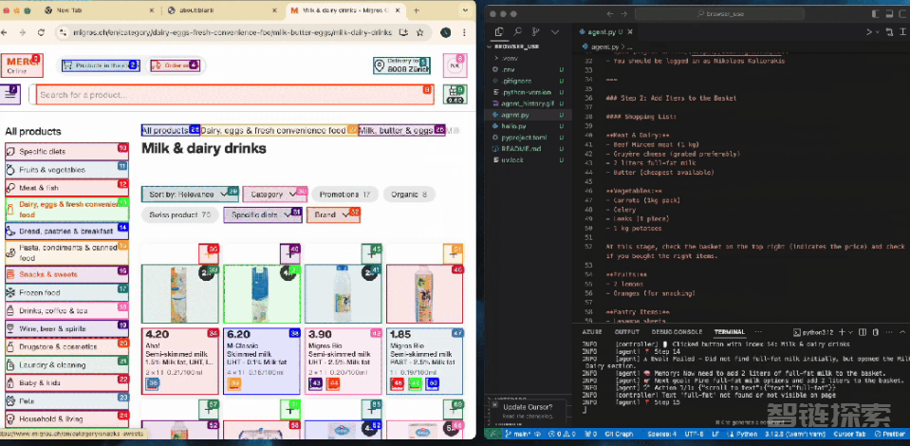Create a new terminal with plus icon

(842, 332)
